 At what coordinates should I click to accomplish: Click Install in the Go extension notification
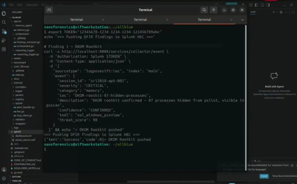coord(264,176)
